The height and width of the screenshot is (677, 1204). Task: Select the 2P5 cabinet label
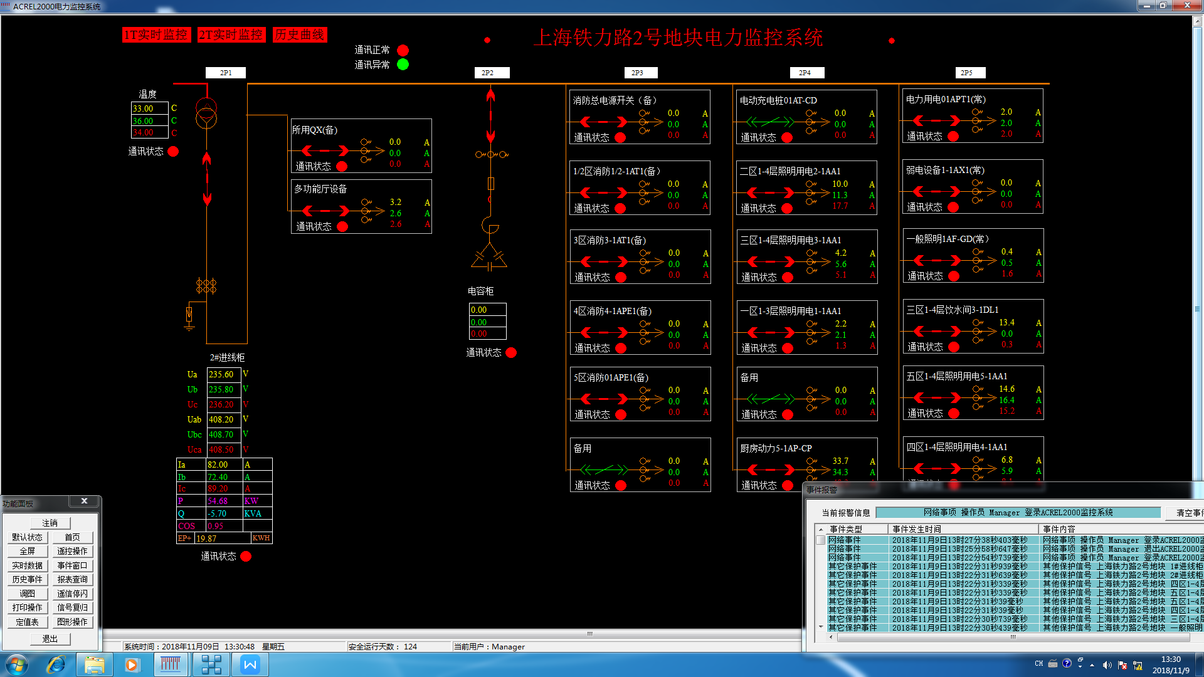pyautogui.click(x=969, y=73)
